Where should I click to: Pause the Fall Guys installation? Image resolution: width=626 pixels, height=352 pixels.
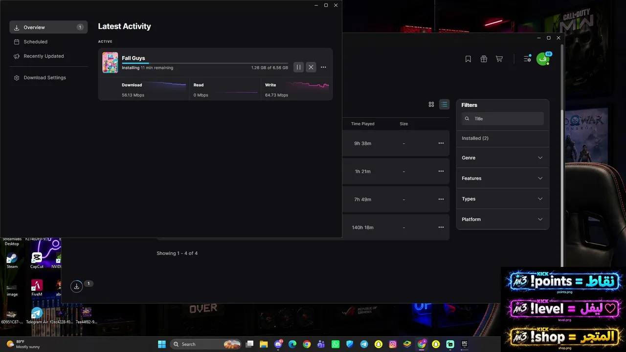click(298, 67)
